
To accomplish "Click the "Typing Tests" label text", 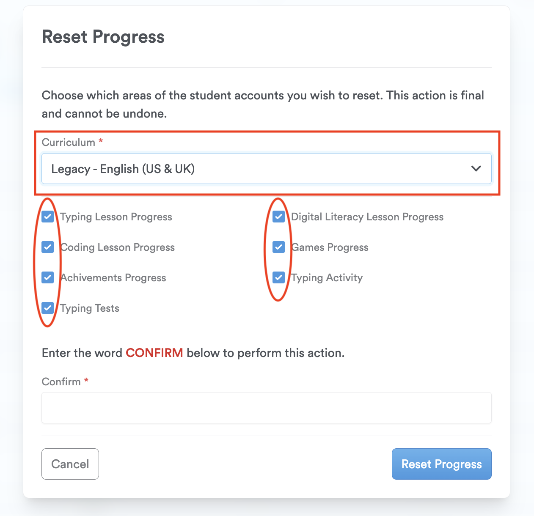I will click(x=90, y=308).
